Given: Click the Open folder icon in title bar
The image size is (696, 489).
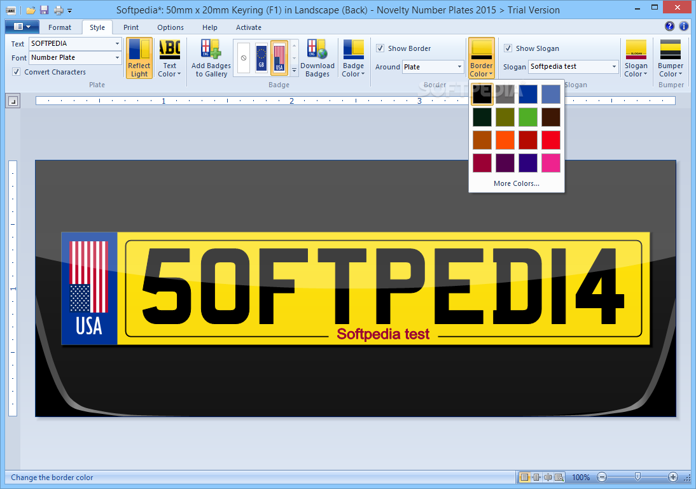Looking at the screenshot, I should coord(30,10).
